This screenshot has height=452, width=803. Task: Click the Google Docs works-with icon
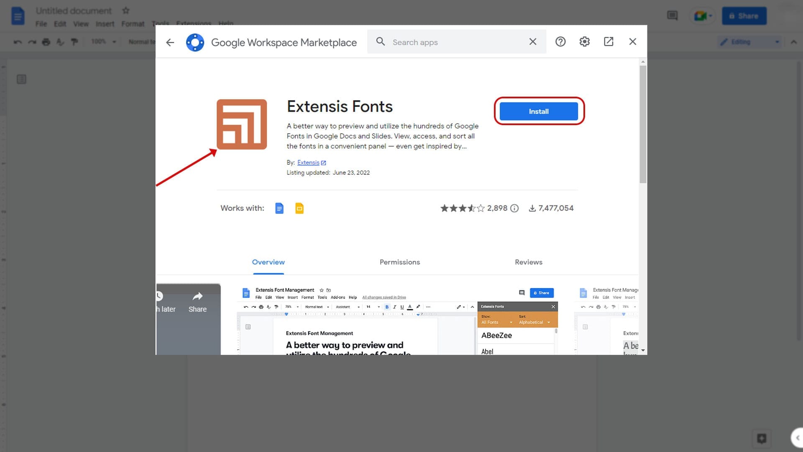point(279,208)
